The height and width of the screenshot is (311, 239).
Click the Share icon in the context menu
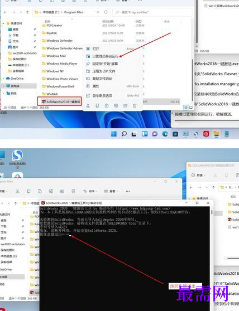125,105
